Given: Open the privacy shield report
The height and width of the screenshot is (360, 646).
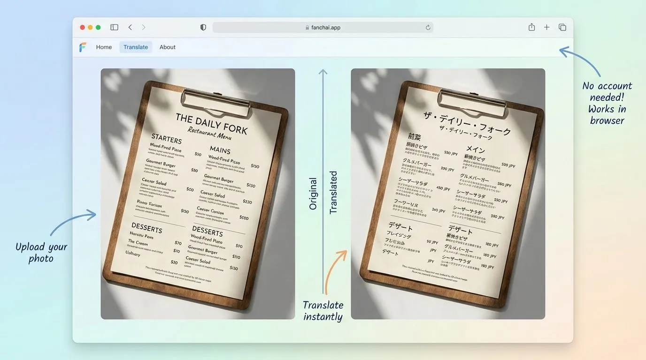Looking at the screenshot, I should tap(203, 27).
